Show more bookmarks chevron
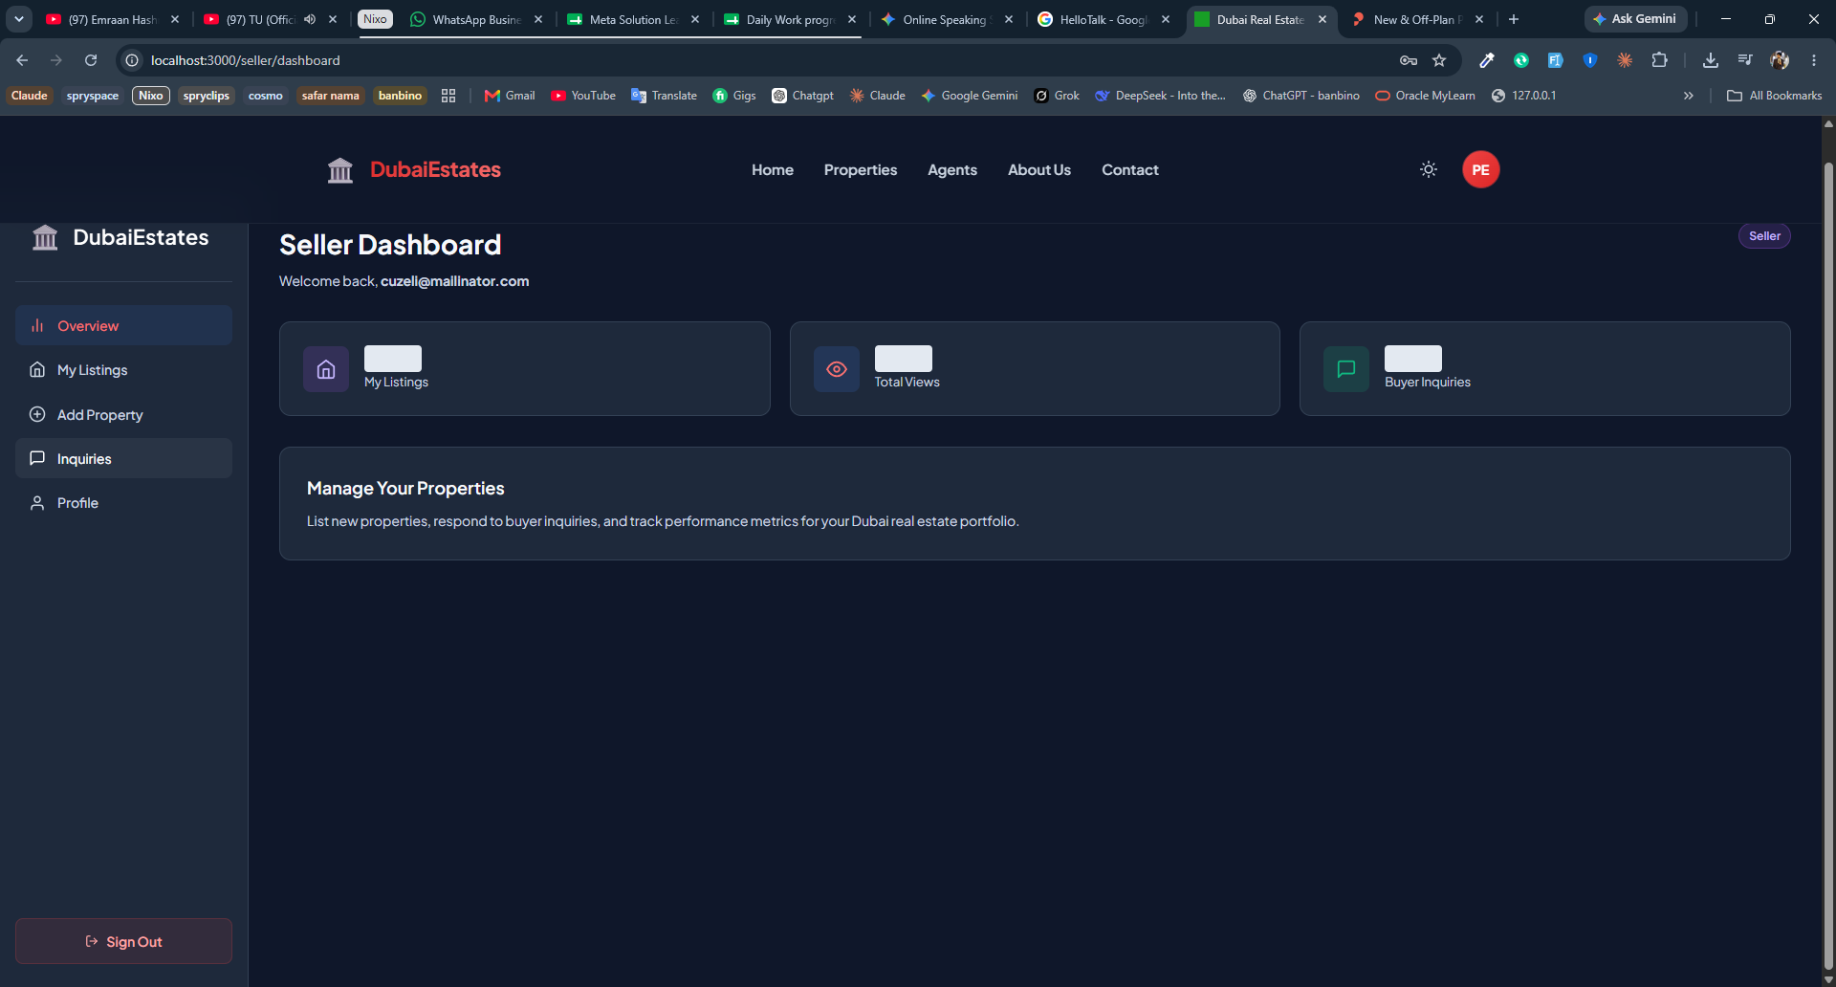 (1689, 96)
